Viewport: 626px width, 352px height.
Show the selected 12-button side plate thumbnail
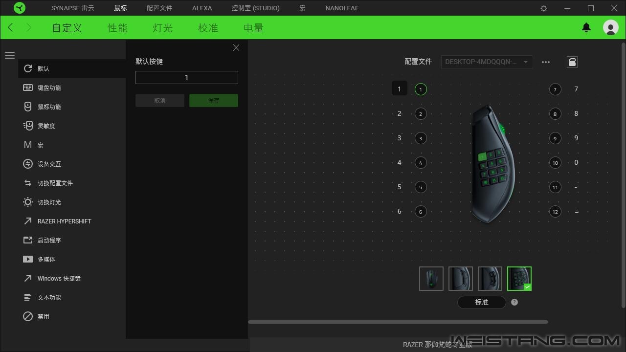click(519, 279)
